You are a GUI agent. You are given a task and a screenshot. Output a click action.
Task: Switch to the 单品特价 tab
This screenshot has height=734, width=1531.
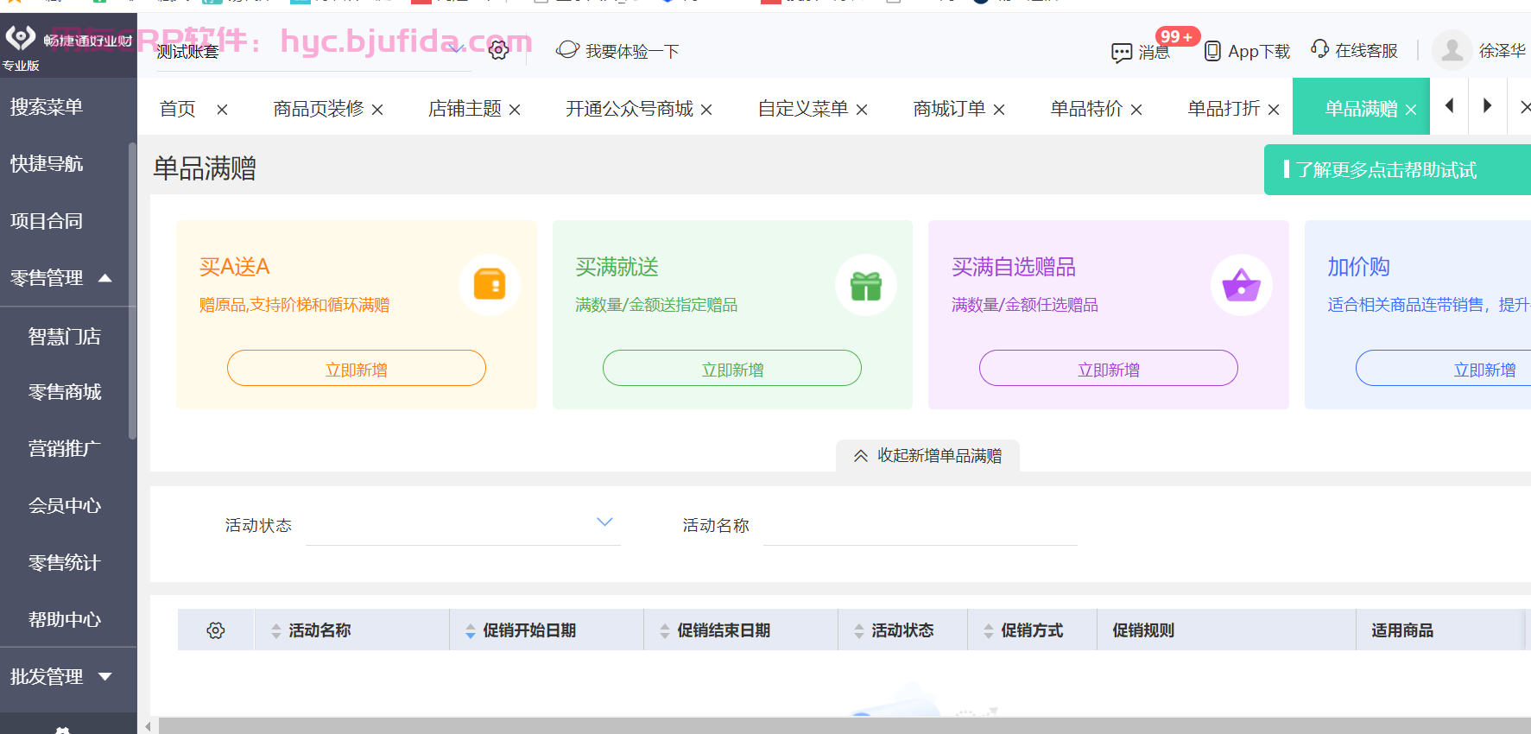tap(1086, 109)
